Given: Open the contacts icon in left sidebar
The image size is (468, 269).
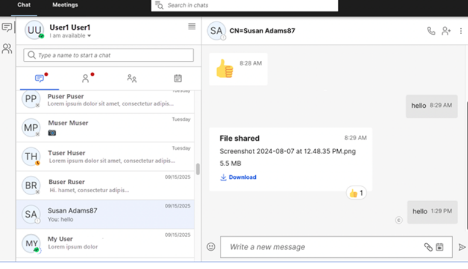Looking at the screenshot, I should click(x=6, y=48).
